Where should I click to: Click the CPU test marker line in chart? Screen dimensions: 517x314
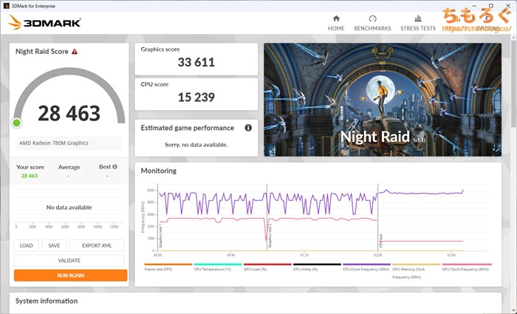[x=378, y=217]
